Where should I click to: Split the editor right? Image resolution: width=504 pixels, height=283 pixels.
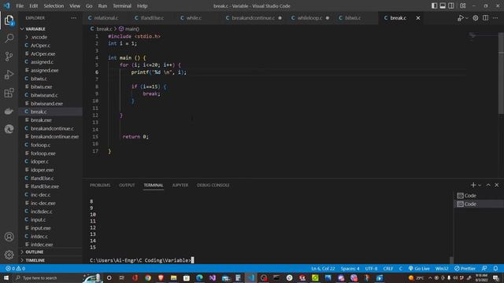point(485,18)
